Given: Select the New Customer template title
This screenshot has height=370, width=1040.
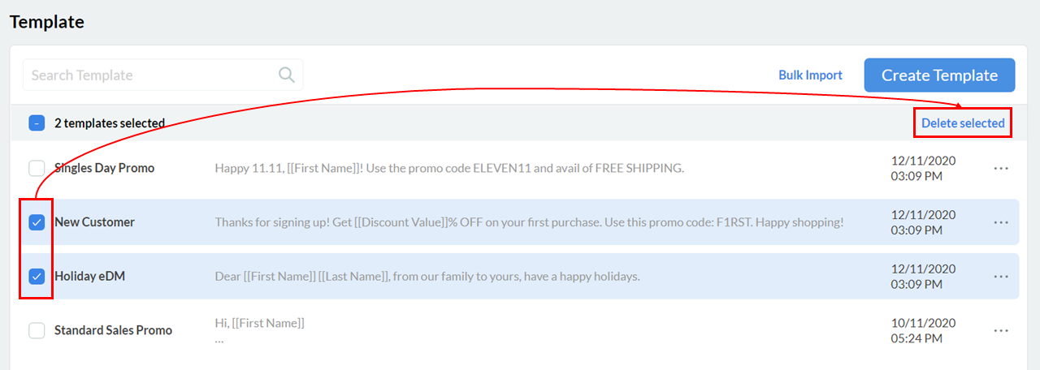Looking at the screenshot, I should 94,222.
